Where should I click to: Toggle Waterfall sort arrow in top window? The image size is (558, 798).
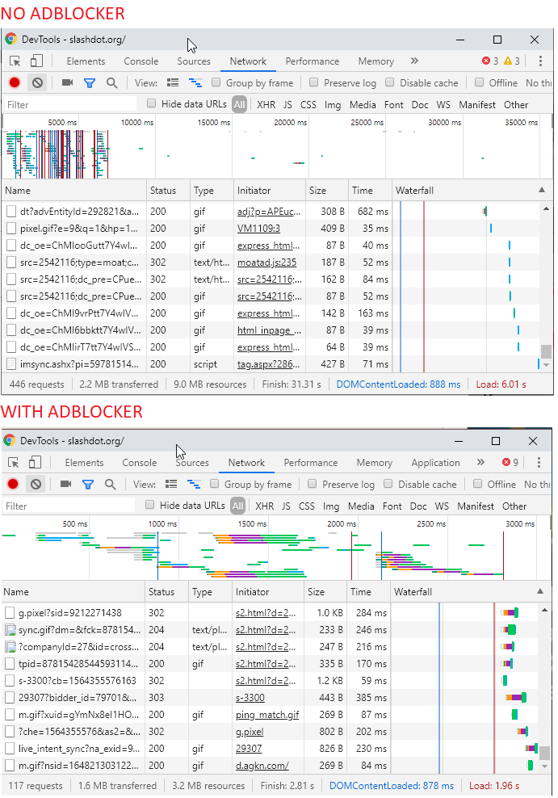[x=542, y=190]
